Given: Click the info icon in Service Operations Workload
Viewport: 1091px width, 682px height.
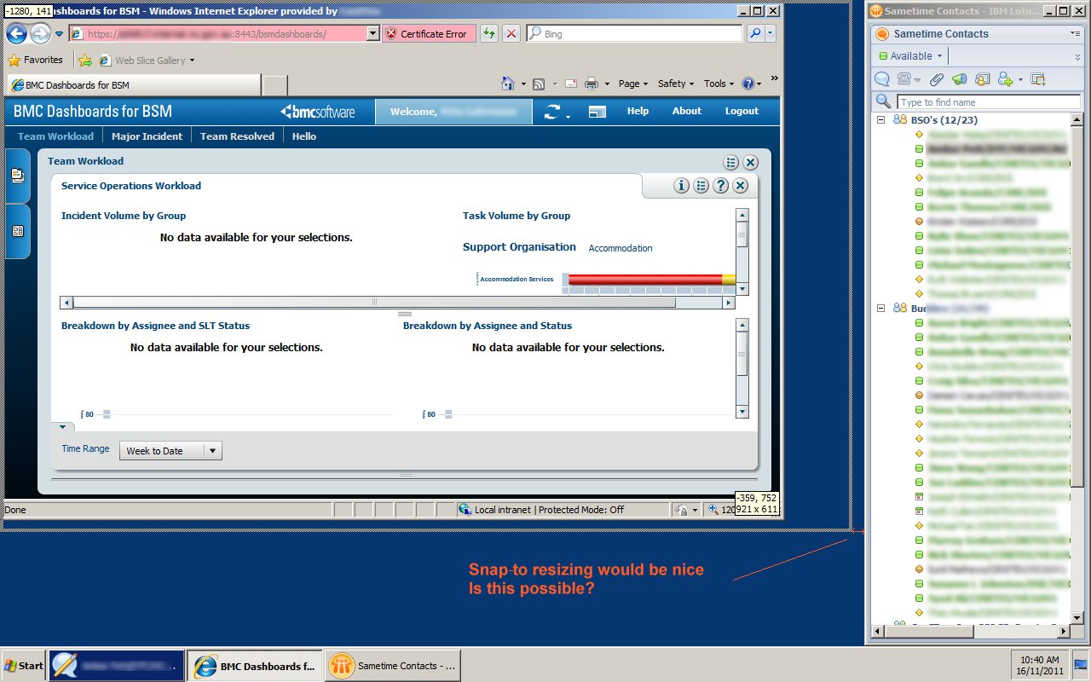Looking at the screenshot, I should pyautogui.click(x=681, y=186).
